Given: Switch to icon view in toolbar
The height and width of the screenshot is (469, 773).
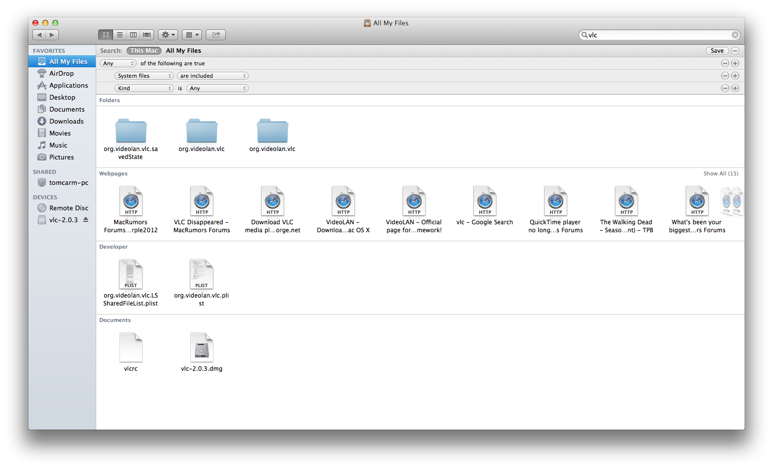Looking at the screenshot, I should 106,35.
